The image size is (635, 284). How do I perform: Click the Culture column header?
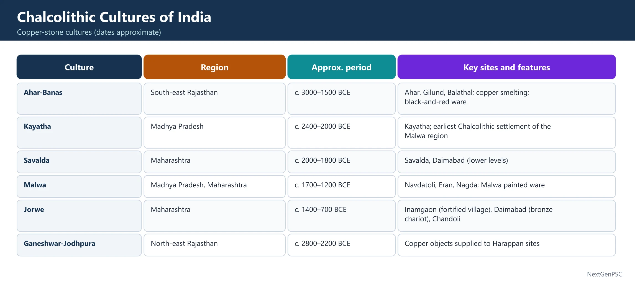pos(79,67)
